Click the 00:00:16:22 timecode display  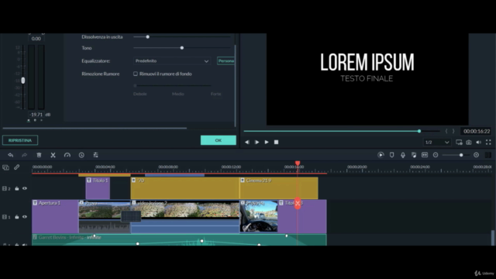(x=477, y=131)
